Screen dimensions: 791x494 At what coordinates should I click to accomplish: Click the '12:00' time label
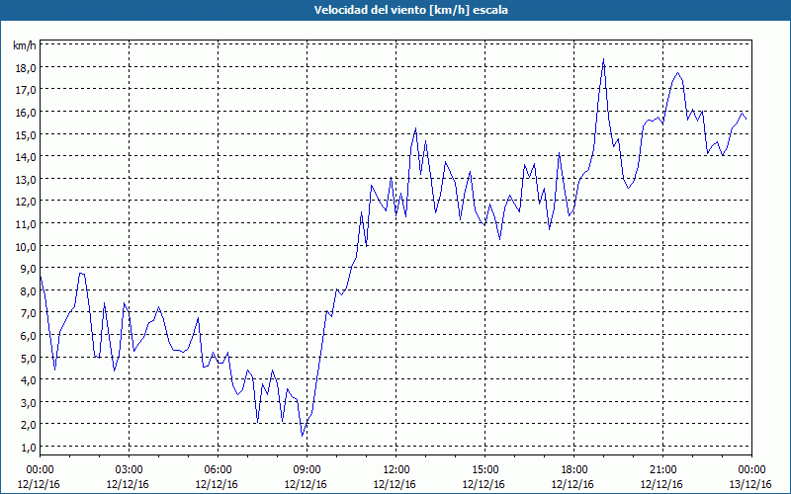pyautogui.click(x=396, y=469)
